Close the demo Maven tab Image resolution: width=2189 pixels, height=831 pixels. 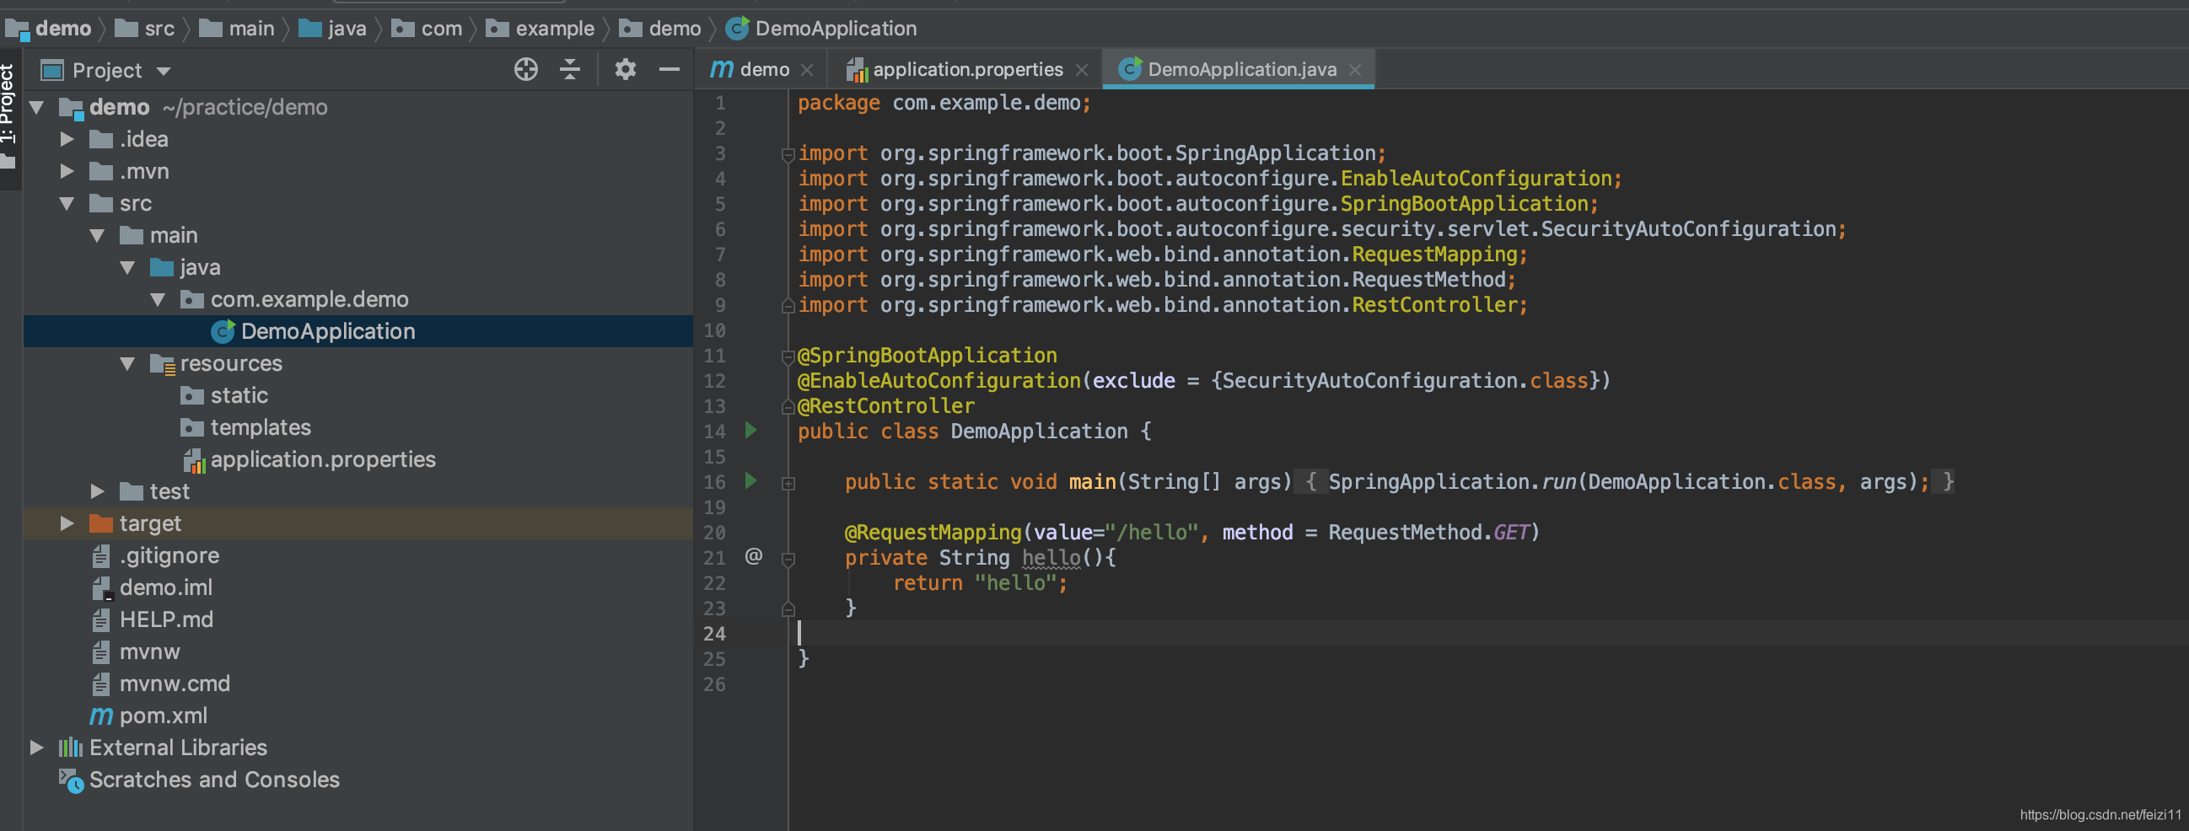pos(807,70)
